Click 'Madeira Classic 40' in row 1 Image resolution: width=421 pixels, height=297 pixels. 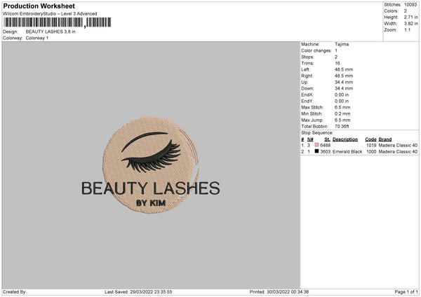point(398,145)
